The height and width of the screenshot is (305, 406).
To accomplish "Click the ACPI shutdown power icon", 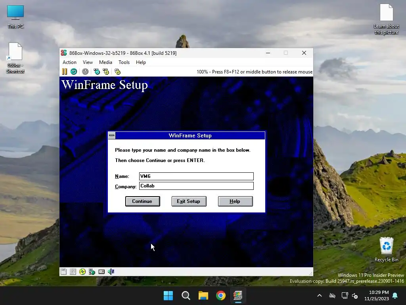I will click(x=85, y=71).
